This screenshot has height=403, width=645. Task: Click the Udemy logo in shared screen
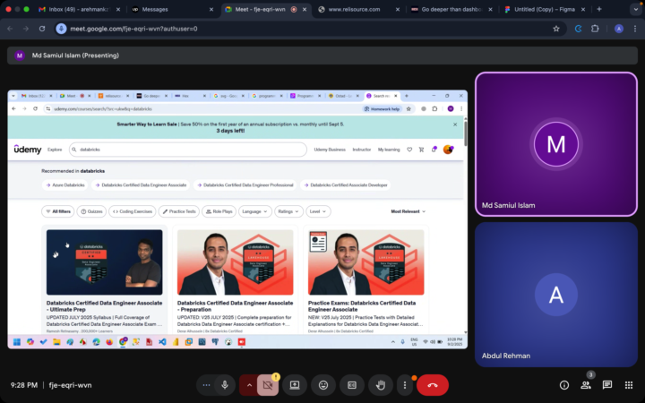pyautogui.click(x=28, y=150)
